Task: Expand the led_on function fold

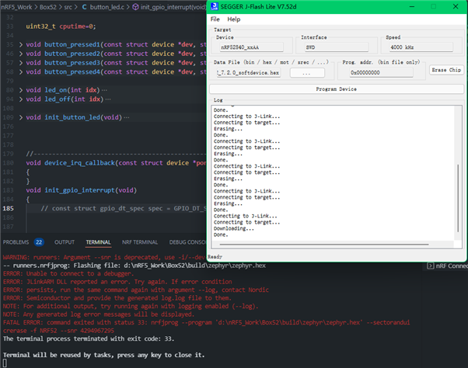Action: 21,90
